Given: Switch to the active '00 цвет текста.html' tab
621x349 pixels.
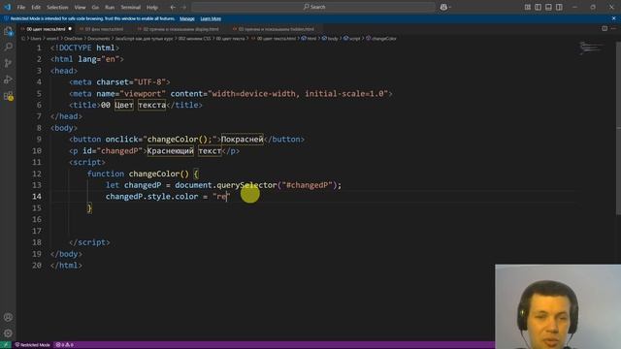Looking at the screenshot, I should tap(46, 29).
